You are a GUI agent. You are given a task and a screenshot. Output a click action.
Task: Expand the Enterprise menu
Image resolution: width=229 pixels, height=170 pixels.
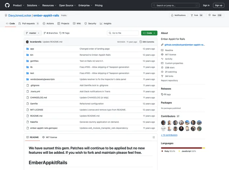tap(85, 5)
